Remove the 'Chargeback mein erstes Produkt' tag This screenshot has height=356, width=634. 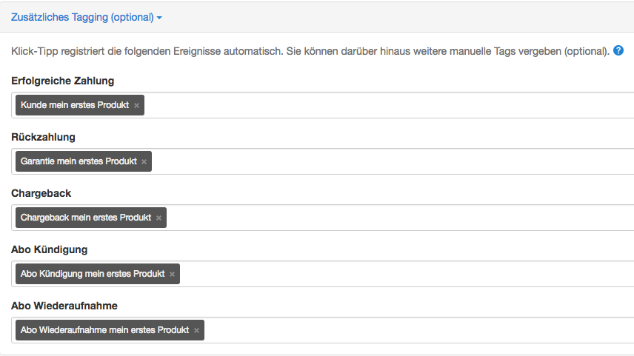click(159, 218)
